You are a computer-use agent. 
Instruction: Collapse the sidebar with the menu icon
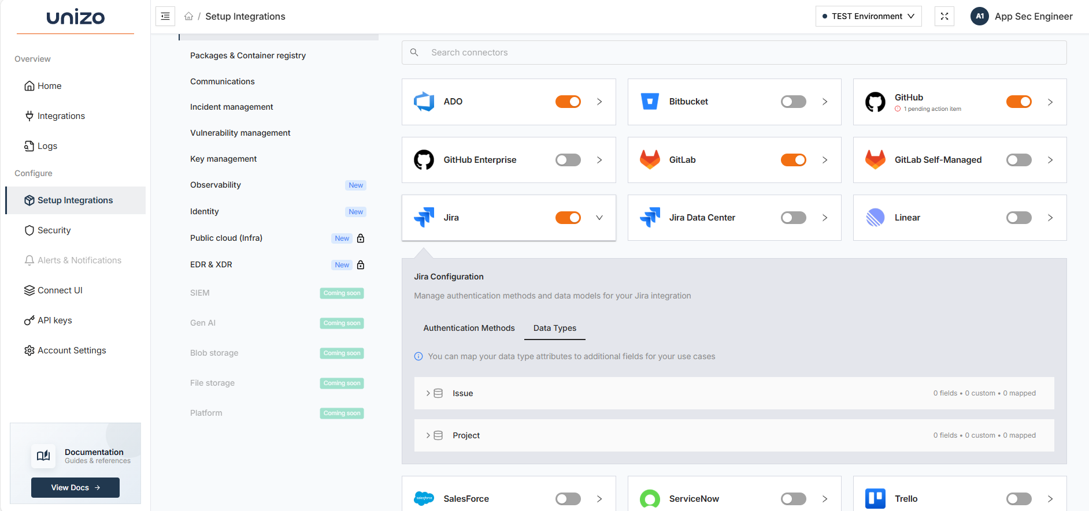pos(165,16)
